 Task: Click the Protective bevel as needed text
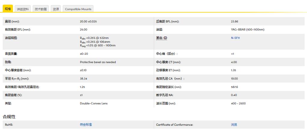pyautogui.click(x=98, y=62)
